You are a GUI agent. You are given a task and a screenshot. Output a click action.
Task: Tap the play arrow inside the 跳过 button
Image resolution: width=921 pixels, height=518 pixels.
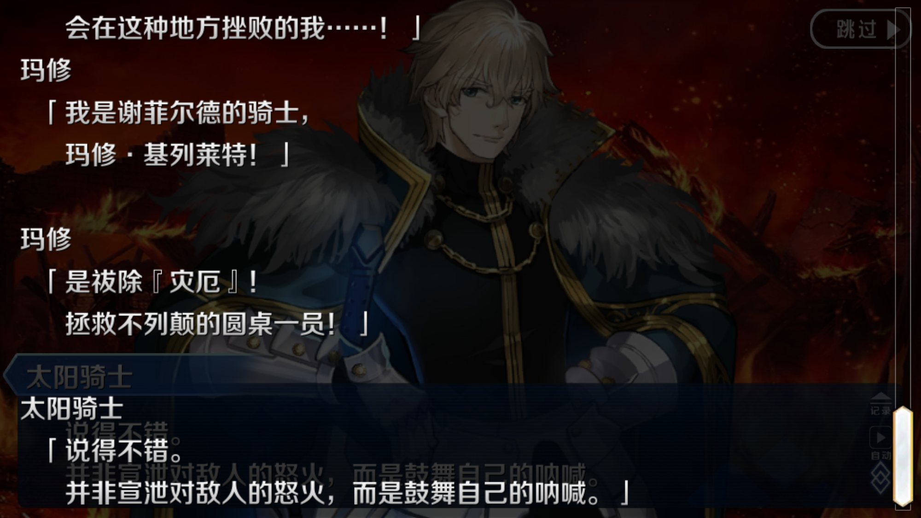[893, 30]
